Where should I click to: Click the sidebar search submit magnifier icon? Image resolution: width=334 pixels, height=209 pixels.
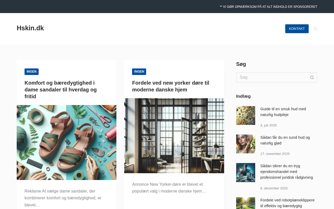(x=312, y=77)
